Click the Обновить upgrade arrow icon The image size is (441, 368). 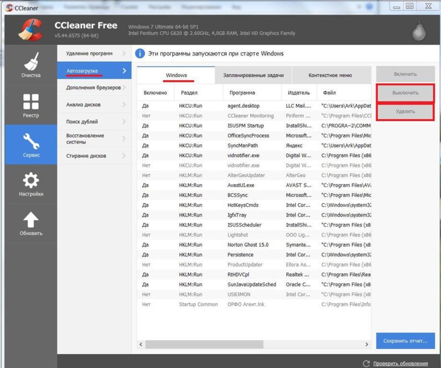[31, 219]
